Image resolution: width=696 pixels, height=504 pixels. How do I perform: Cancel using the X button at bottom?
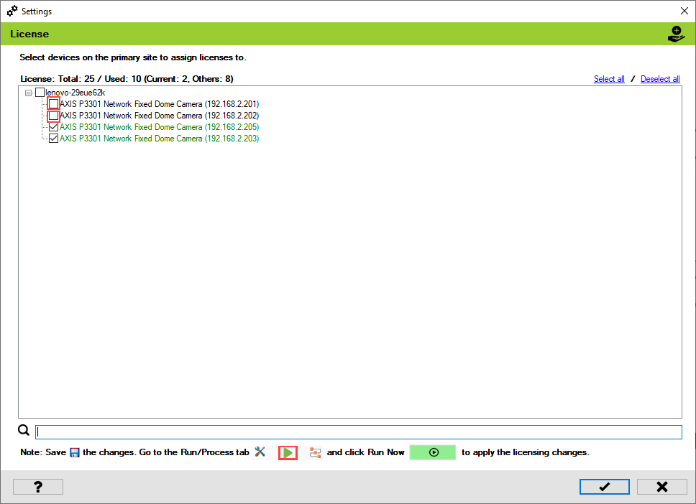(661, 487)
